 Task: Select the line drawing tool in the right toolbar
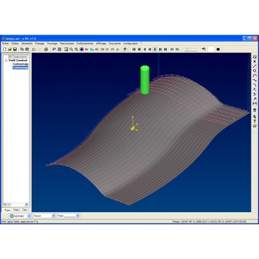(255, 66)
